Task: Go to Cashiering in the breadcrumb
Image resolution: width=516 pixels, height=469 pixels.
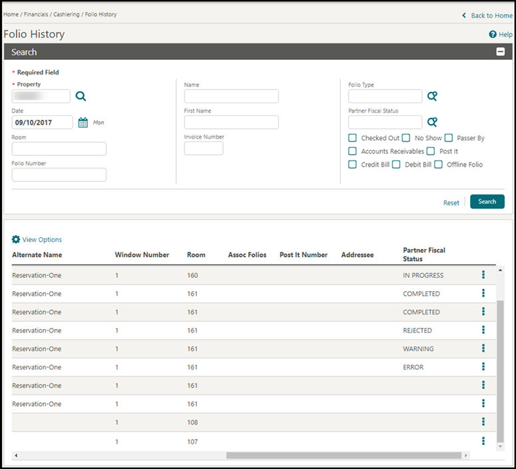Action: [66, 15]
